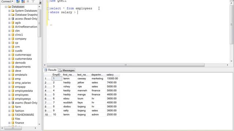Click the query editor horizontal scrollbar thumb
Image resolution: width=234 pixels, height=131 pixels.
coord(126,65)
